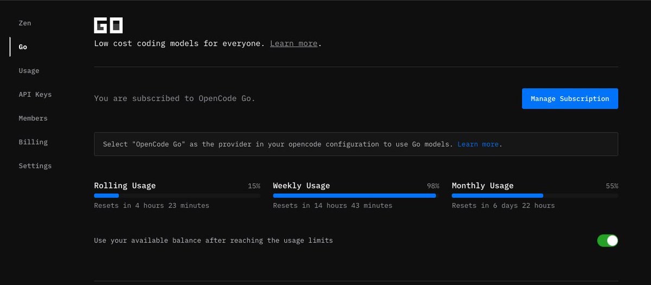Click 'Use your available balance' description text
The width and height of the screenshot is (651, 285).
click(x=213, y=240)
